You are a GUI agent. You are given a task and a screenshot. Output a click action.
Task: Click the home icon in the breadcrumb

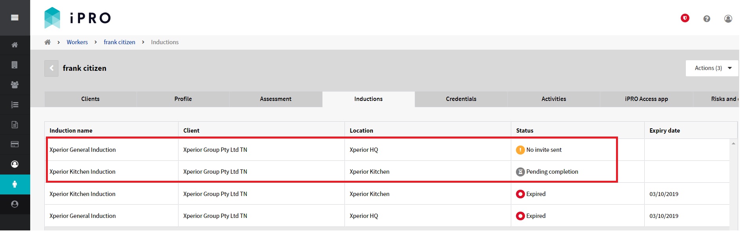[x=47, y=42]
